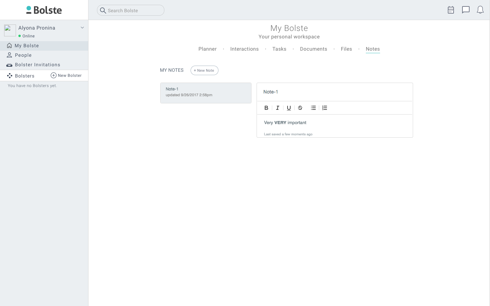Toggle bold formatting in note editor

coord(266,108)
